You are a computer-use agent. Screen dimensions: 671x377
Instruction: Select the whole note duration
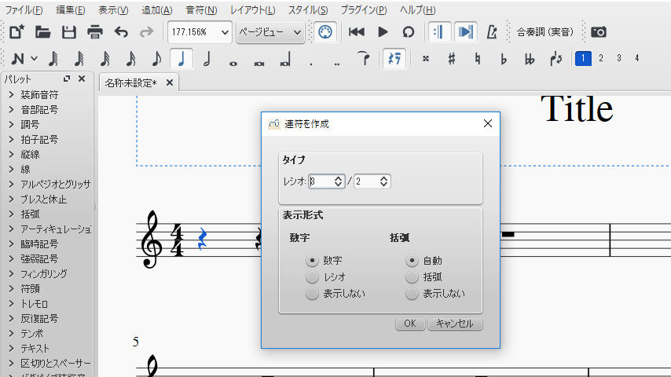pos(233,63)
